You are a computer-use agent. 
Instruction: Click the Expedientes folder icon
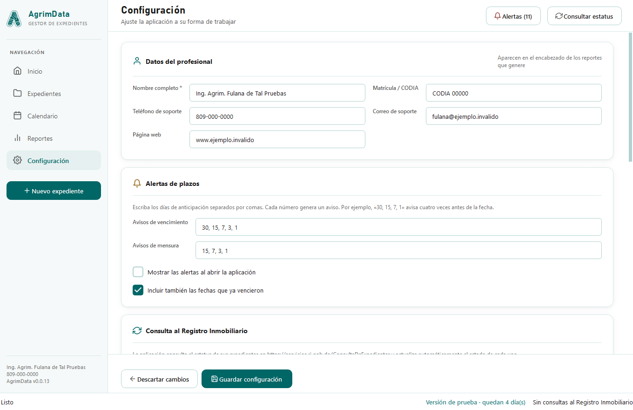(x=17, y=94)
